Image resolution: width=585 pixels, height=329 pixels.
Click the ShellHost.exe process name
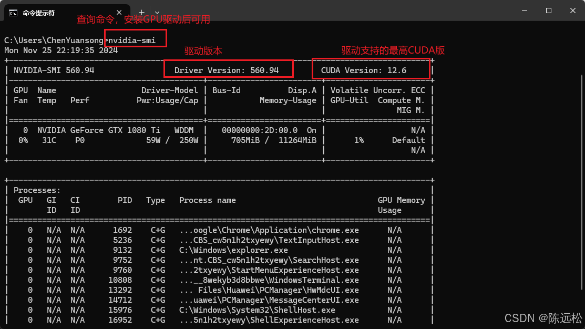point(257,310)
